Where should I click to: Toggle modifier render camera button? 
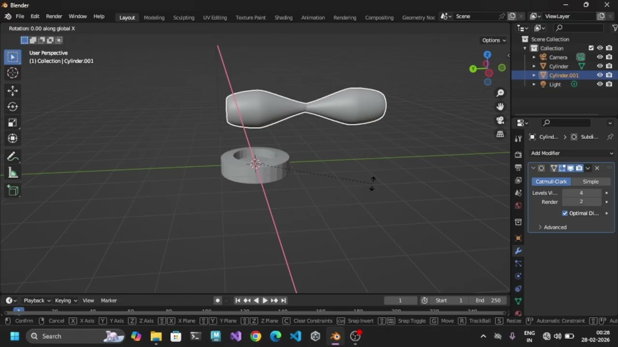[579, 168]
